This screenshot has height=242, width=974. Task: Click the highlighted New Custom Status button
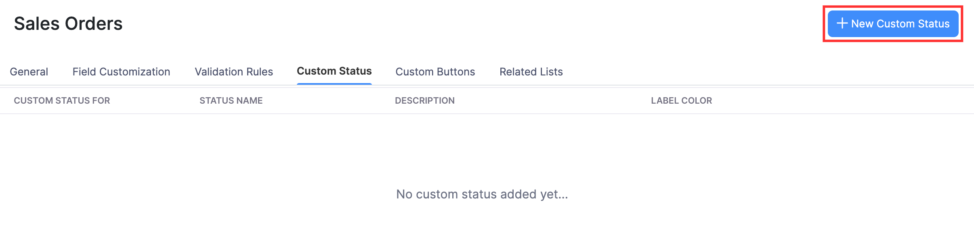click(892, 24)
